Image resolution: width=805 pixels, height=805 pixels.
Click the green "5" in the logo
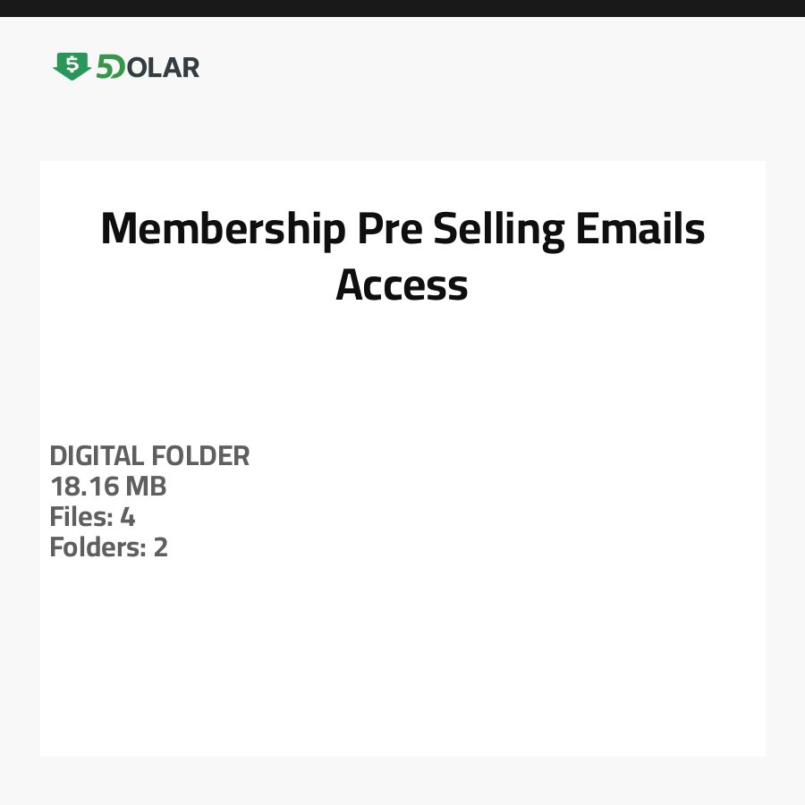point(105,67)
